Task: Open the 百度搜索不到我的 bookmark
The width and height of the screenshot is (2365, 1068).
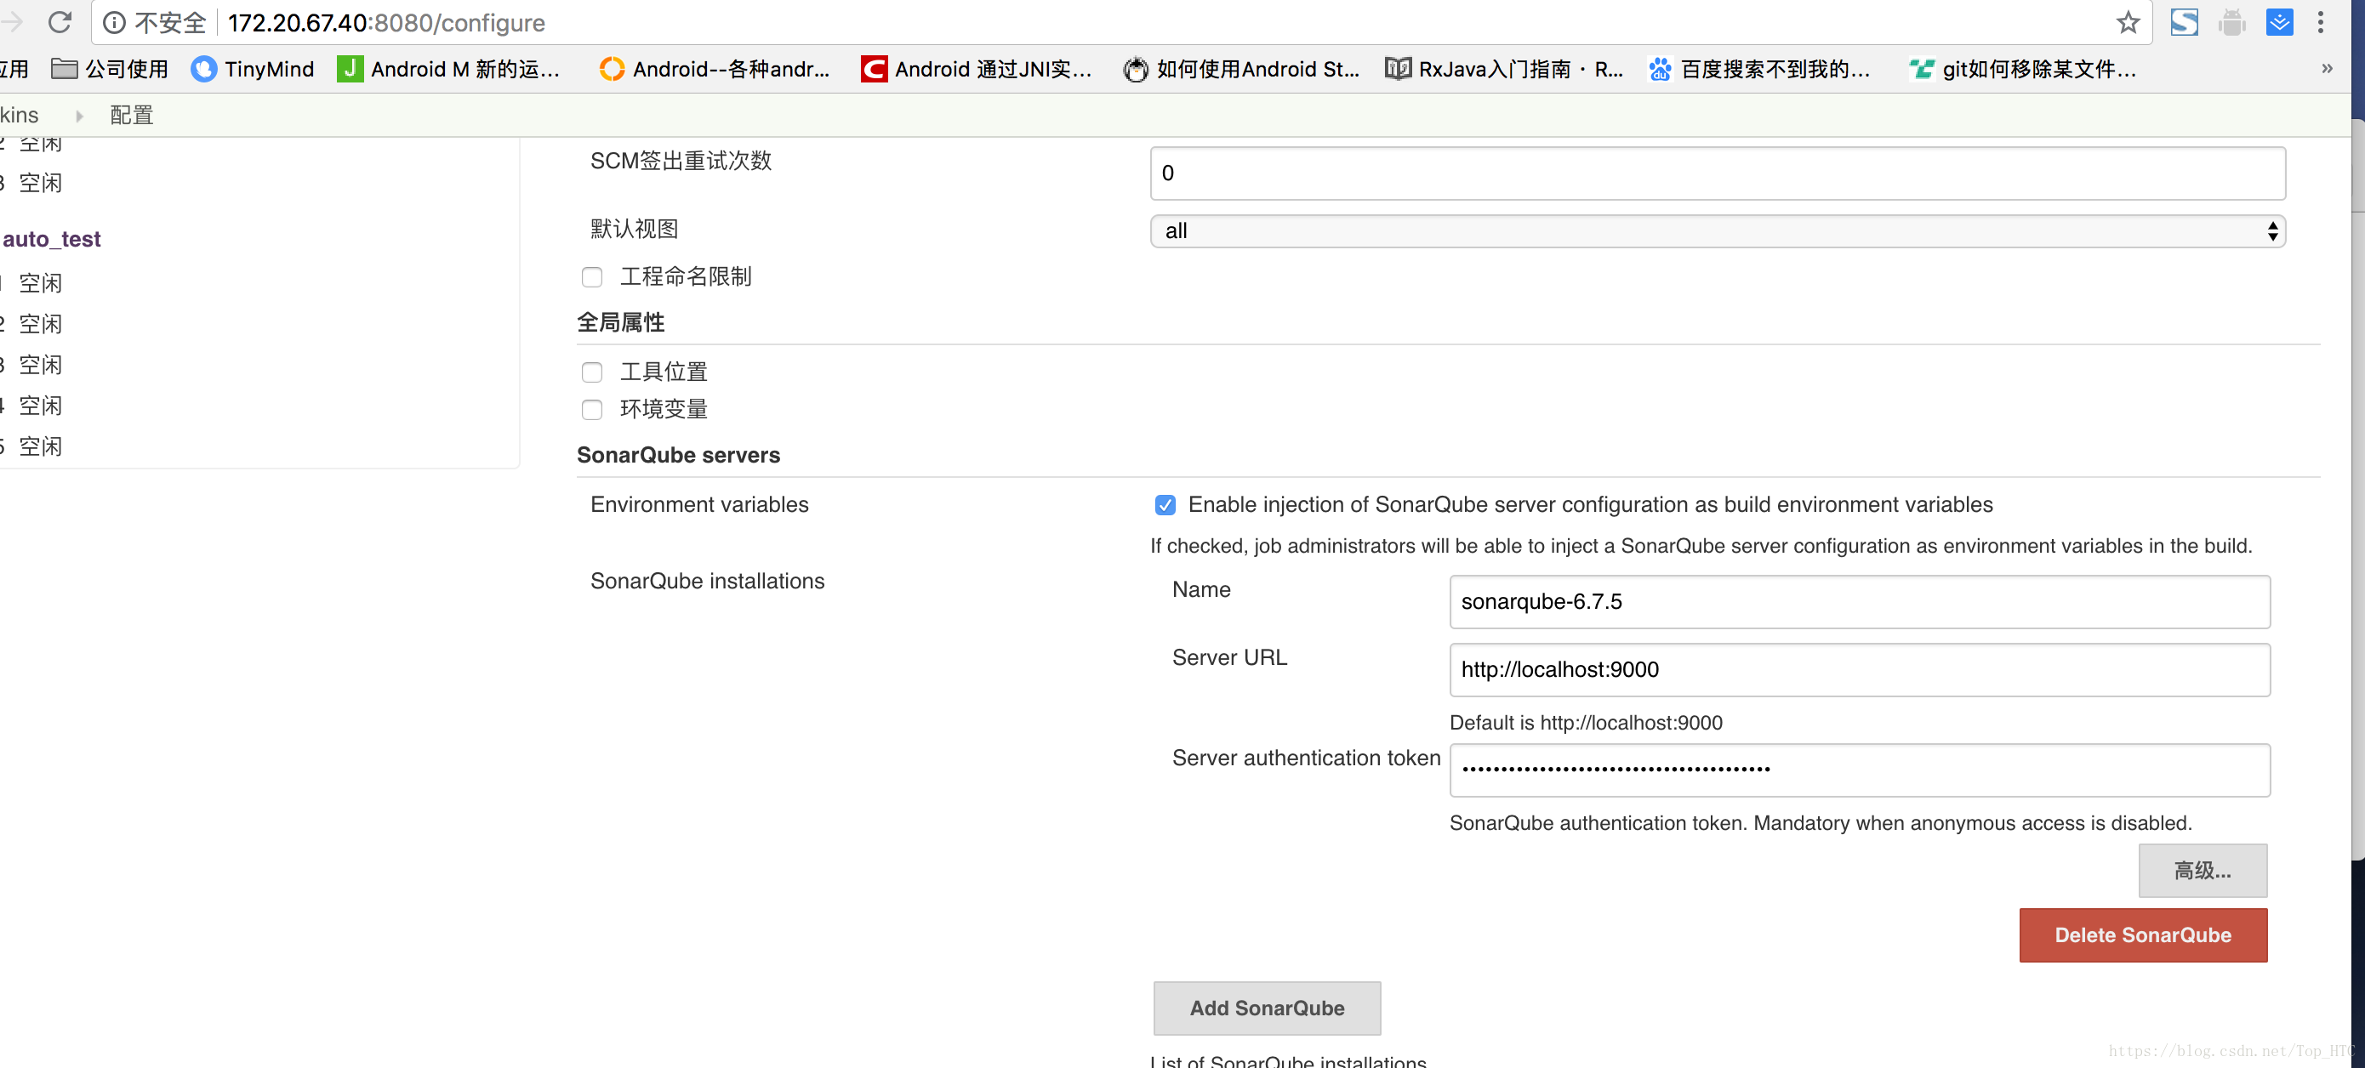Action: [1760, 69]
